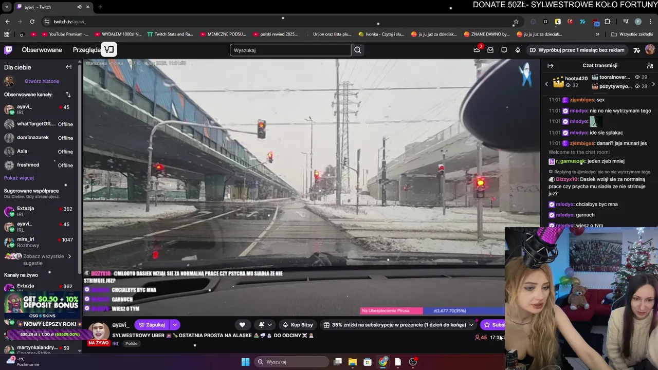Open the Obserwowane tab

[x=42, y=50]
